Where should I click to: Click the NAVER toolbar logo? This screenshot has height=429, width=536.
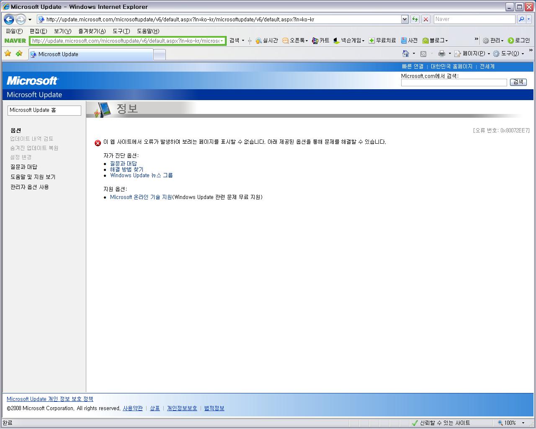click(x=15, y=41)
